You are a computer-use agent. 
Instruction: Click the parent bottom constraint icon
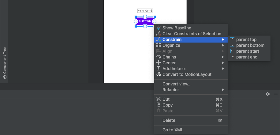(x=232, y=46)
